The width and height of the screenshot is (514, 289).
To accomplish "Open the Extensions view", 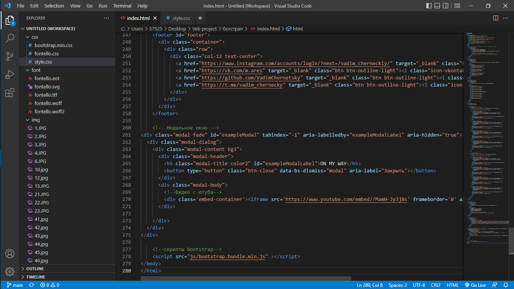I will point(10,93).
